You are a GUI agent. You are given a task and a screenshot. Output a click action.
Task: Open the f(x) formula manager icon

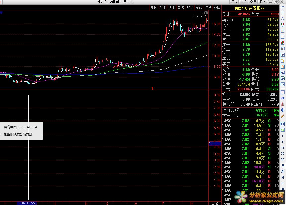pos(283,78)
